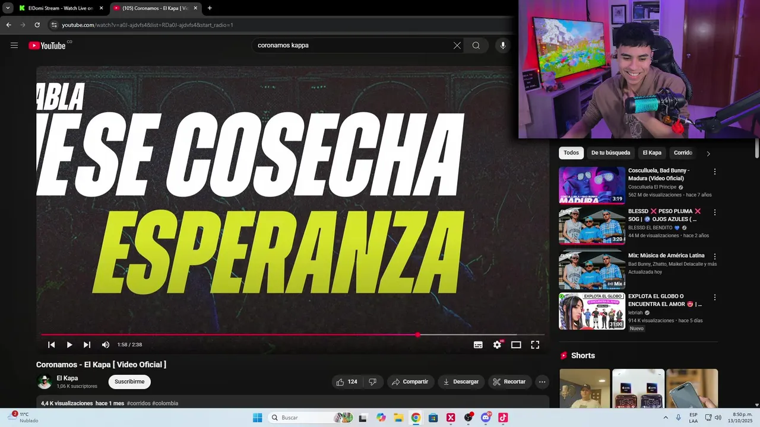Open a new browser tab
The height and width of the screenshot is (427, 760).
[x=210, y=8]
